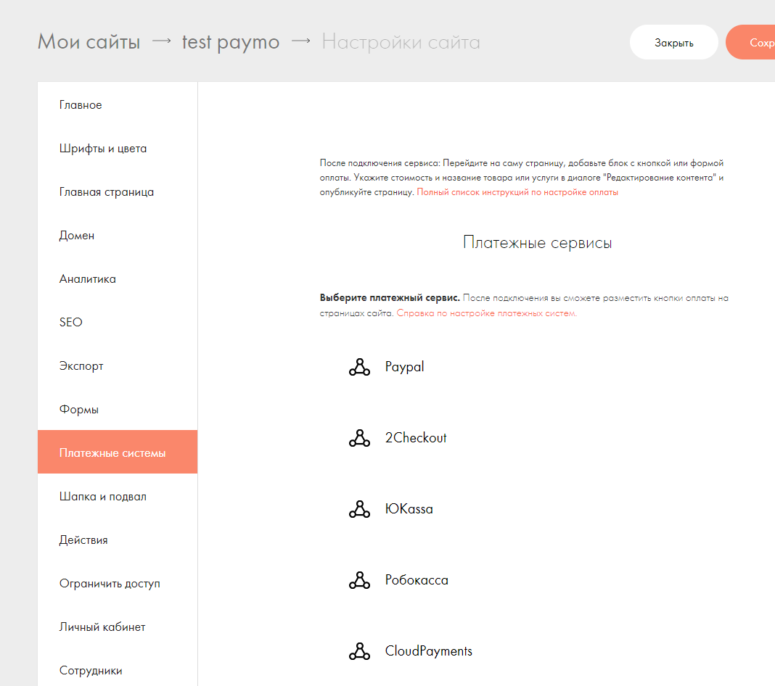Click the Paypal service icon
Screen dimensions: 775x686
[359, 367]
